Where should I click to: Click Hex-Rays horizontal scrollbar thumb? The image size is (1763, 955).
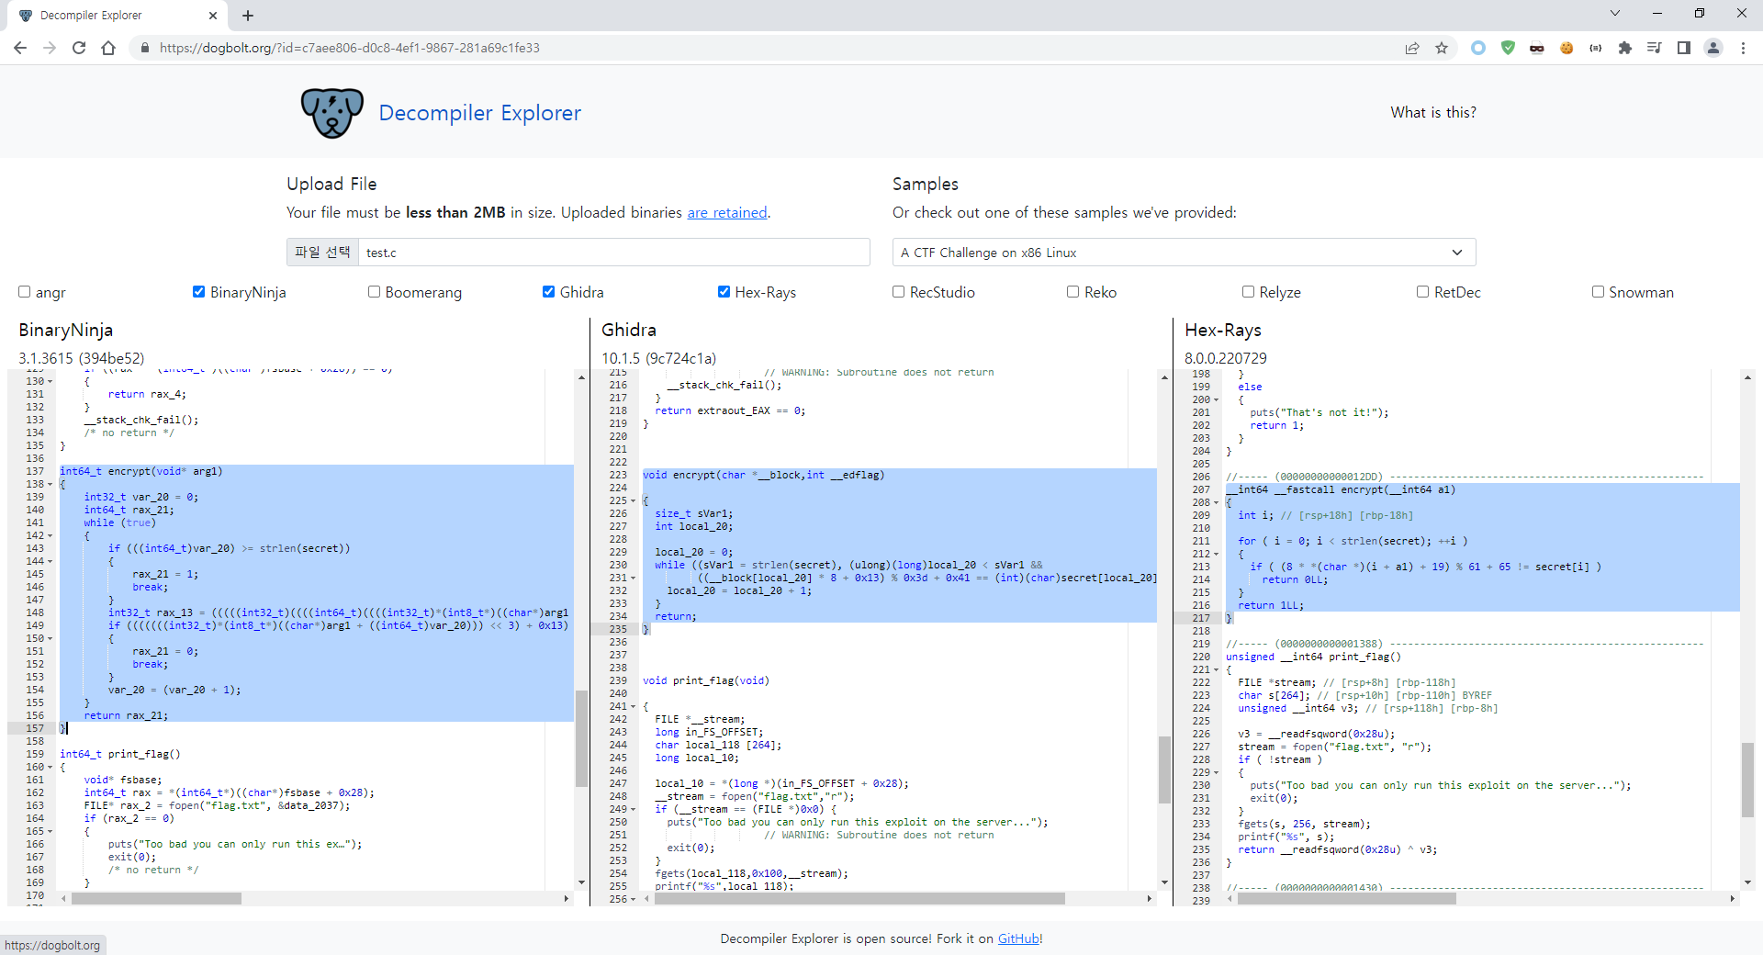coord(1347,899)
